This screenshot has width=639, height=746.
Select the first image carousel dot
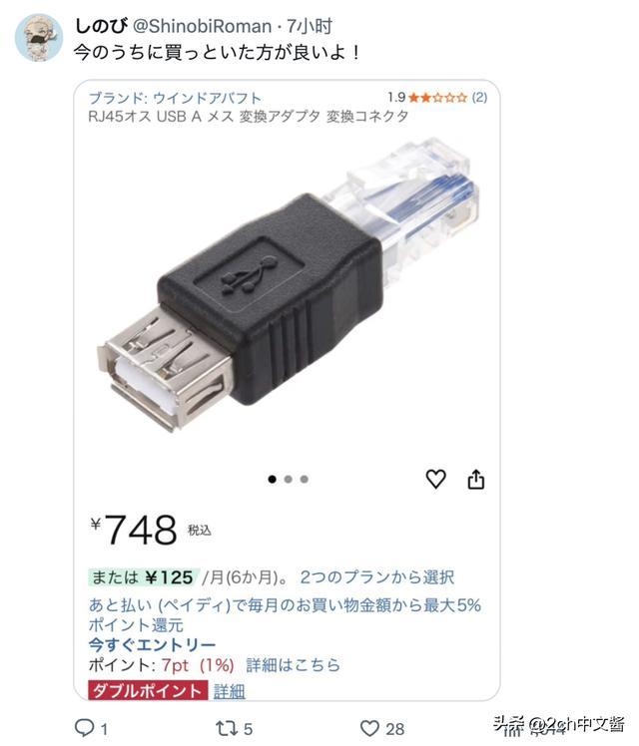[x=272, y=479]
